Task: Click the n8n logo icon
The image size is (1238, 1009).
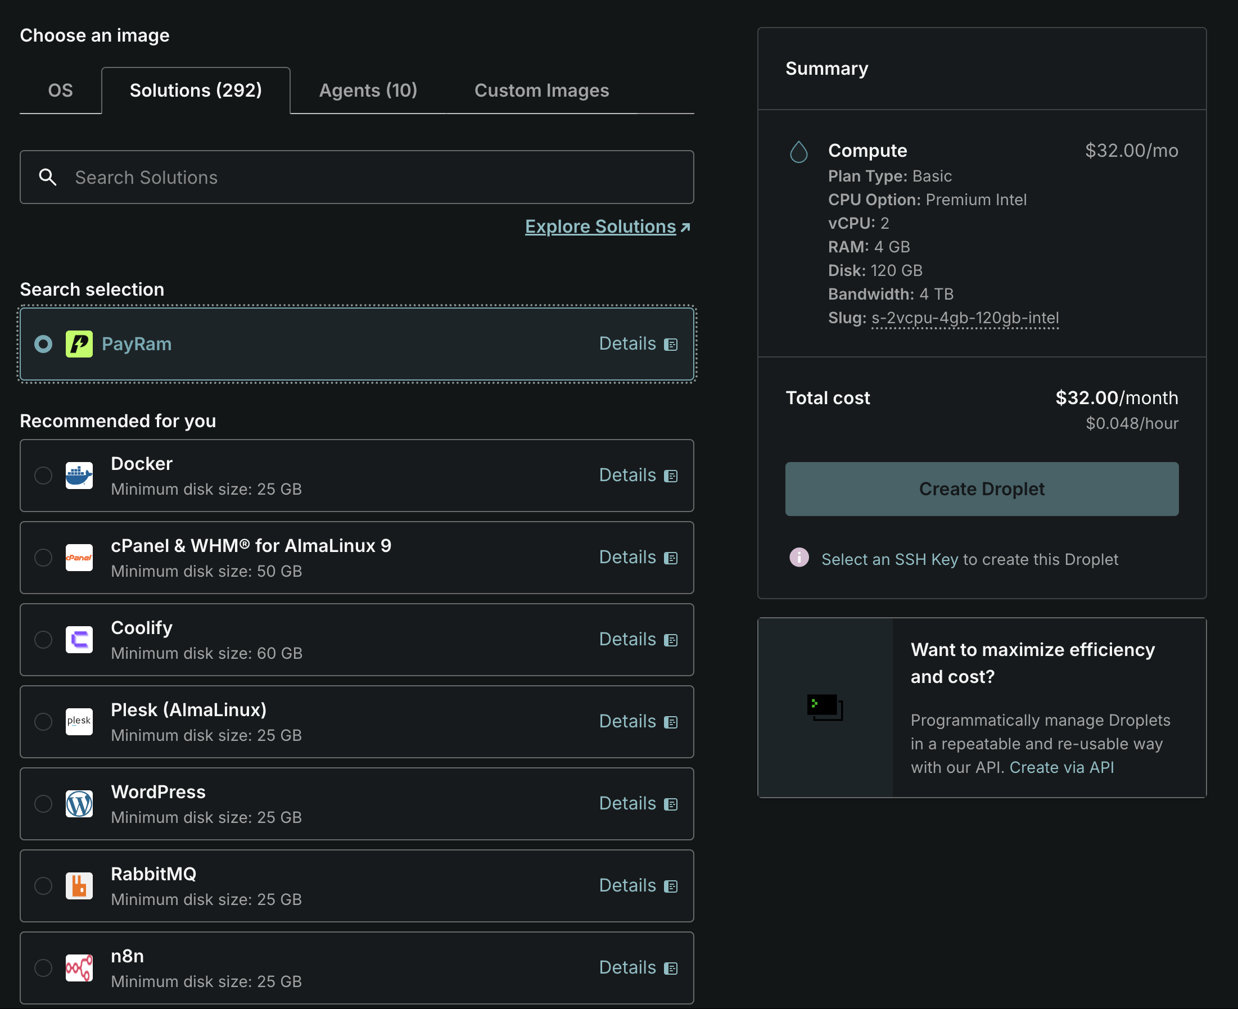Action: [79, 968]
